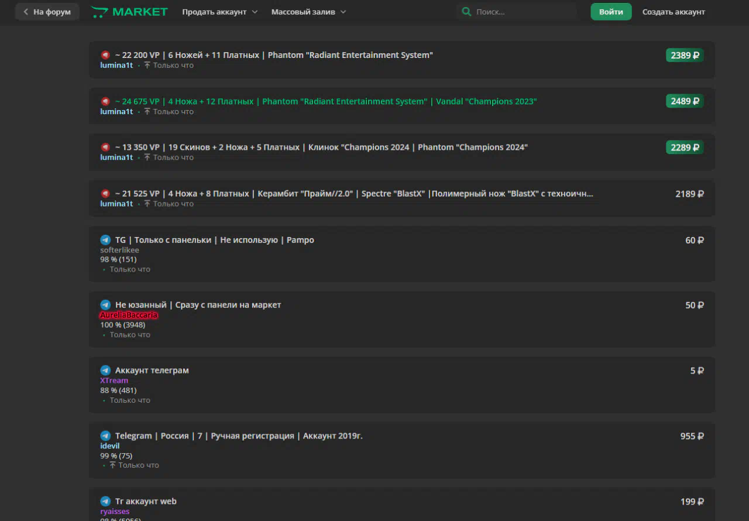Open the green ~ 24 675 VP listing
The height and width of the screenshot is (521, 749).
[x=326, y=101]
